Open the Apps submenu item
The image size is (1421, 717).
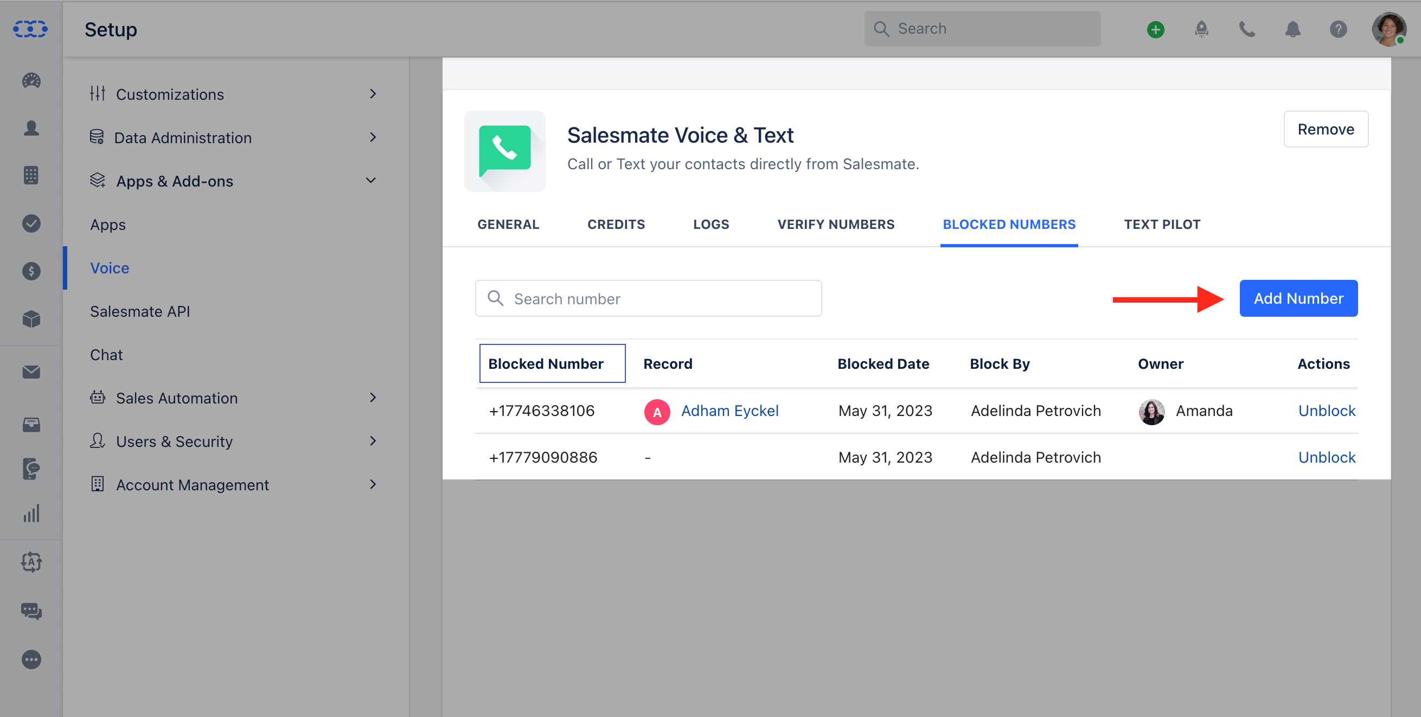108,225
